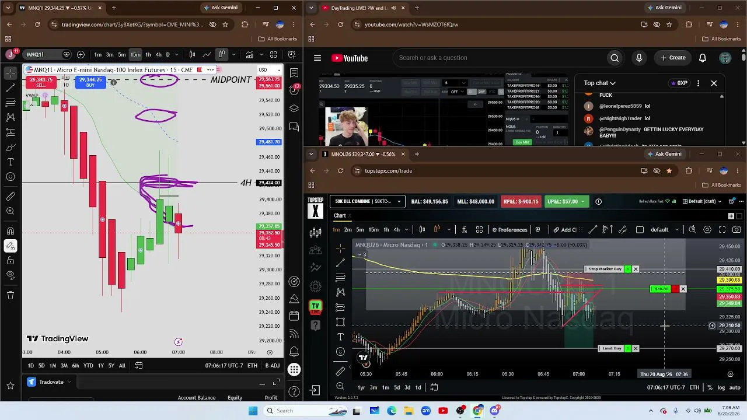Select the crosshair cursor in TradingView sidebar
The image size is (747, 420).
pyautogui.click(x=11, y=73)
